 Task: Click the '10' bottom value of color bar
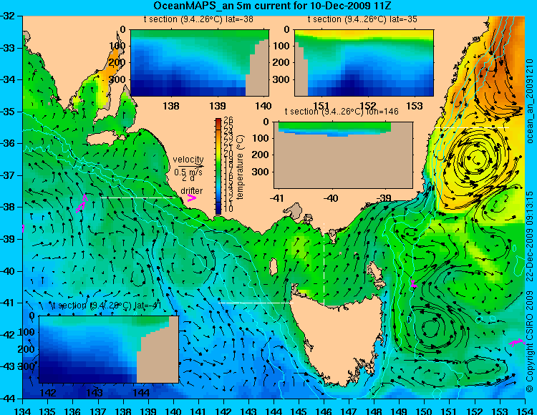pyautogui.click(x=228, y=208)
